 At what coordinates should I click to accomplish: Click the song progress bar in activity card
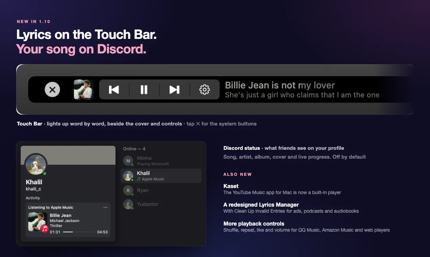coord(79,232)
